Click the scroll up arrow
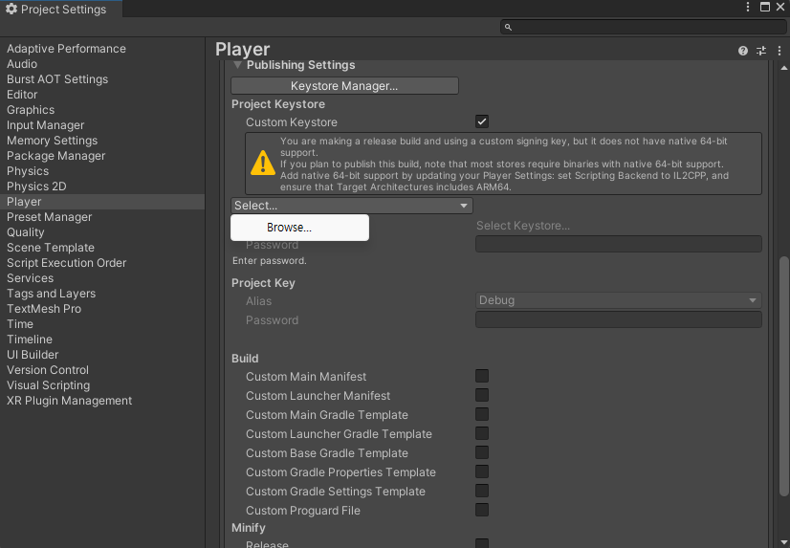This screenshot has width=790, height=548. click(783, 68)
